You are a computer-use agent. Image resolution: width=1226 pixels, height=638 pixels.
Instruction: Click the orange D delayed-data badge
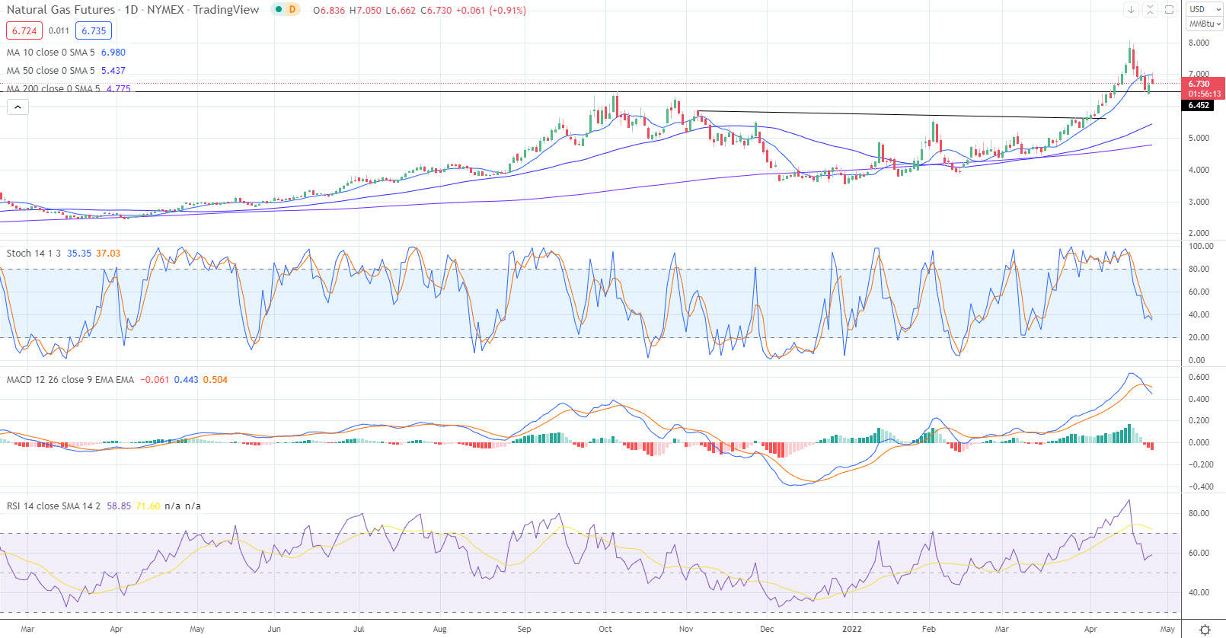pos(292,10)
